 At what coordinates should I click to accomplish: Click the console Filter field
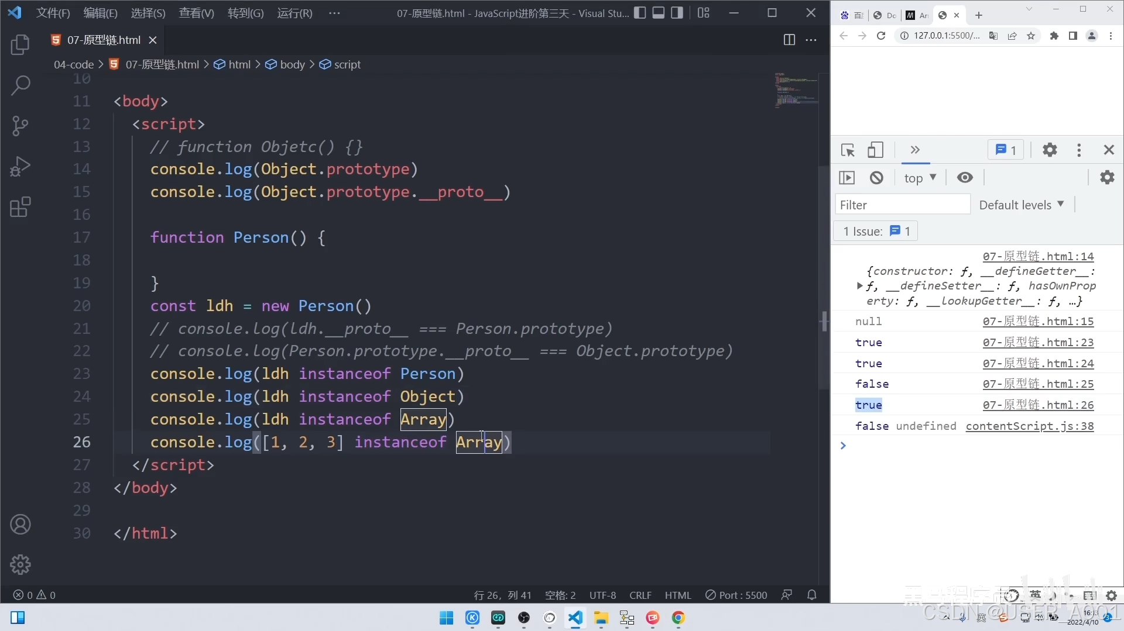coord(902,205)
